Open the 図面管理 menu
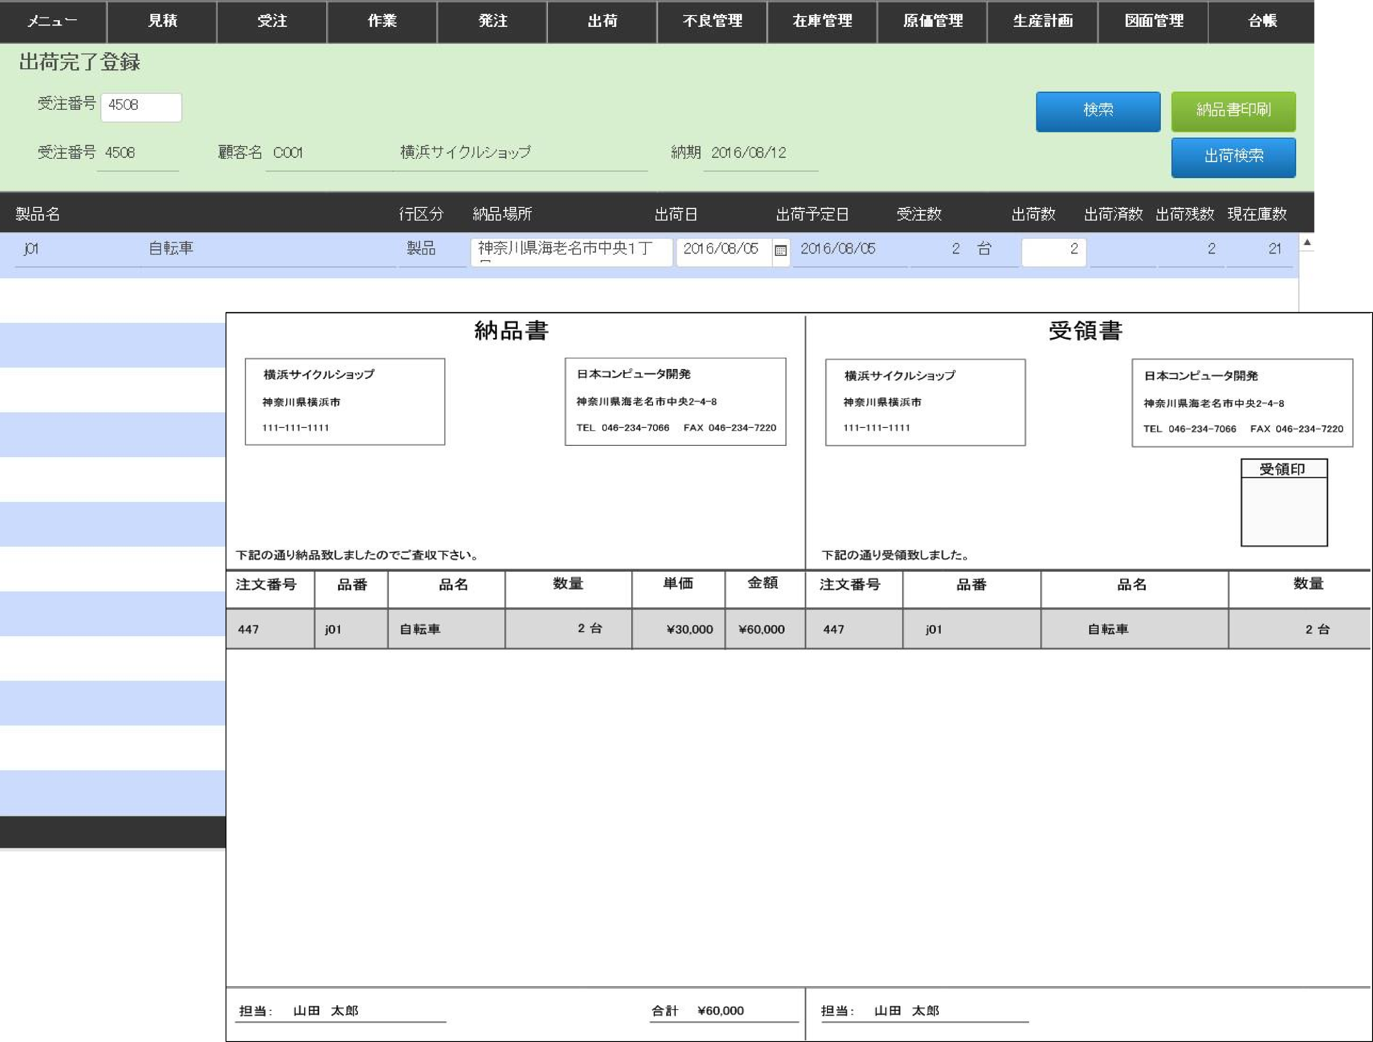Image resolution: width=1373 pixels, height=1042 pixels. coord(1154,22)
